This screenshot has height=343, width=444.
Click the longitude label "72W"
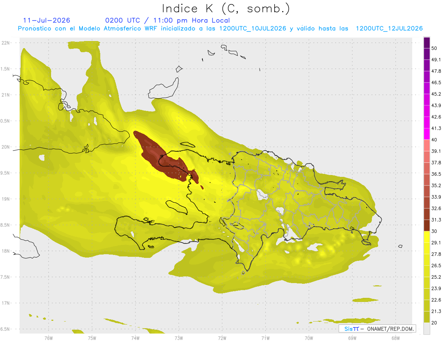coord(222,338)
